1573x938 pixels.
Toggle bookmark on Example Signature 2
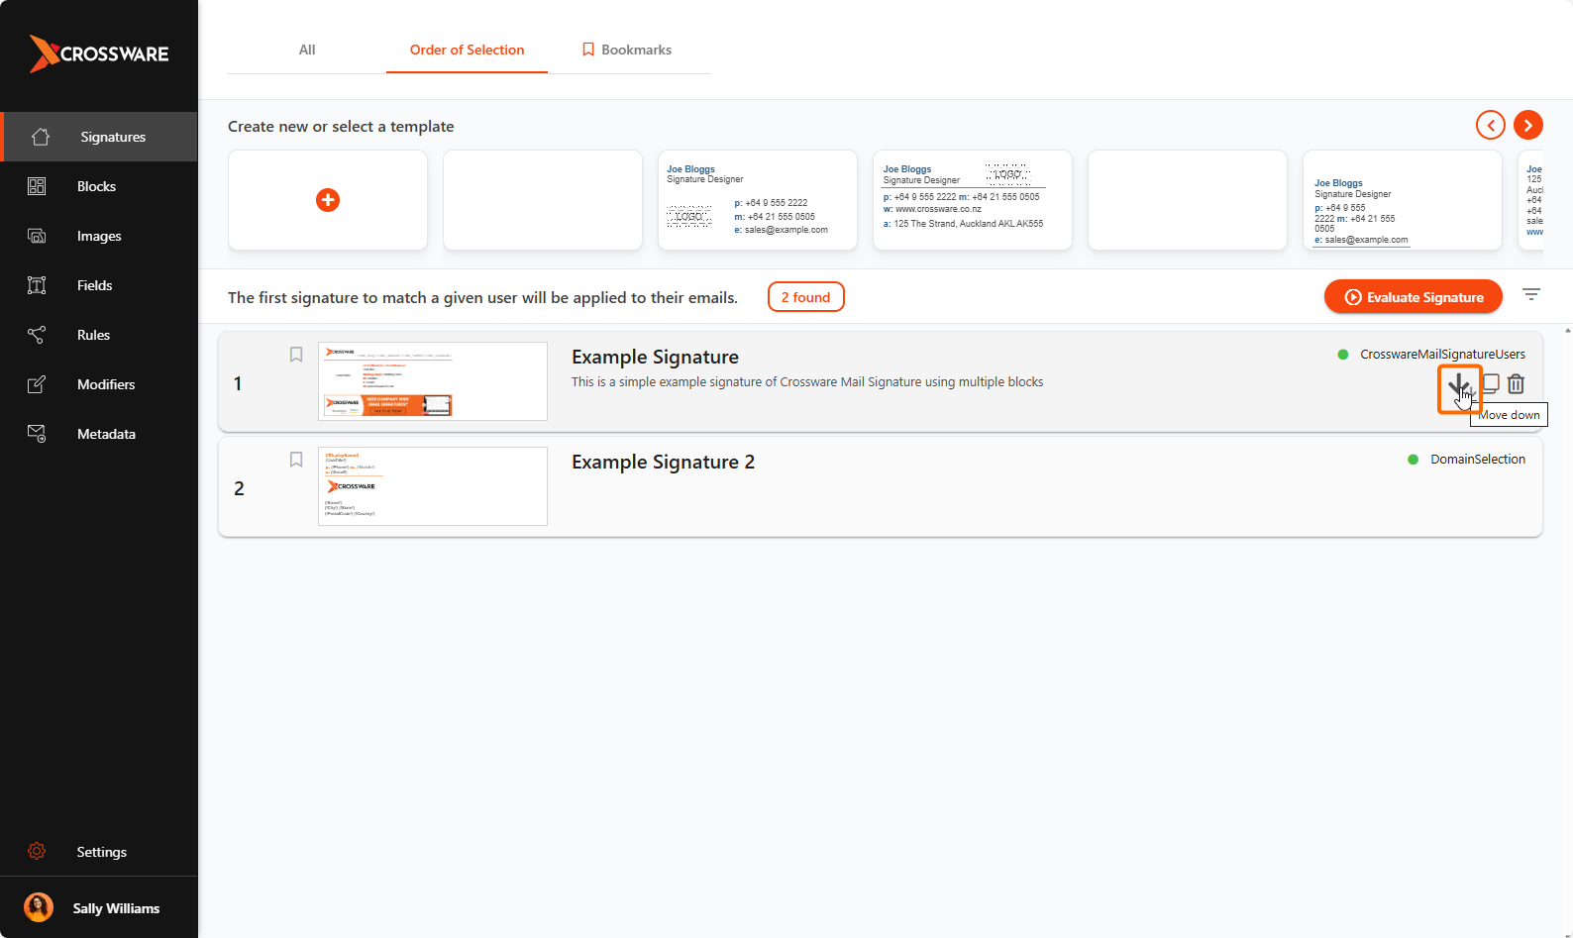coord(296,460)
